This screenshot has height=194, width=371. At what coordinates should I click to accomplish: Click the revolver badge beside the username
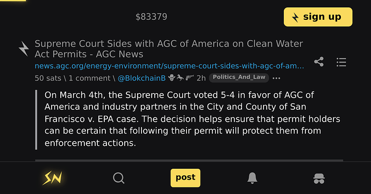(189, 78)
